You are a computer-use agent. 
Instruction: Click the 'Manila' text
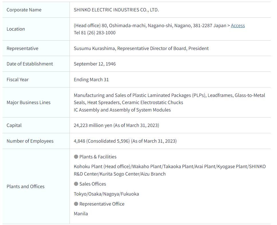pyautogui.click(x=81, y=214)
